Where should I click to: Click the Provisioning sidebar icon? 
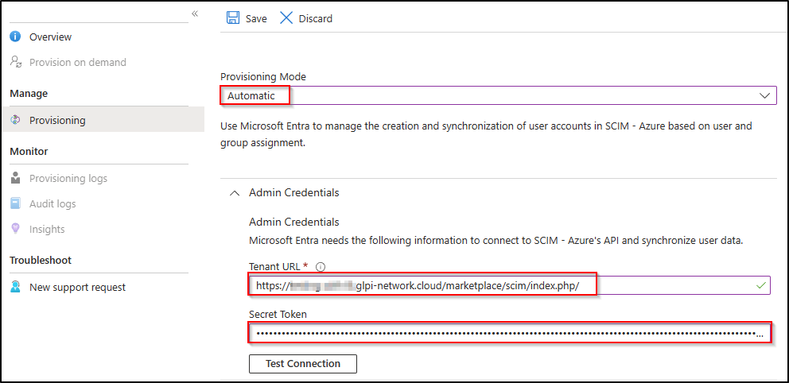(15, 121)
